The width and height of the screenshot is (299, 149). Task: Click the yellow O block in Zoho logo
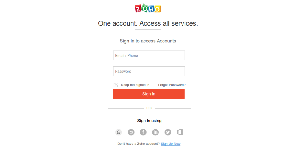coord(158,9)
